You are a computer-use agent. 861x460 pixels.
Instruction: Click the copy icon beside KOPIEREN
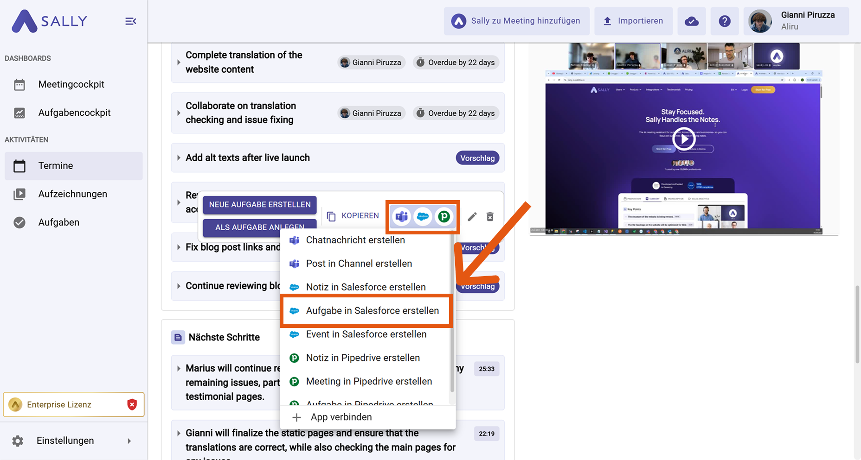331,216
